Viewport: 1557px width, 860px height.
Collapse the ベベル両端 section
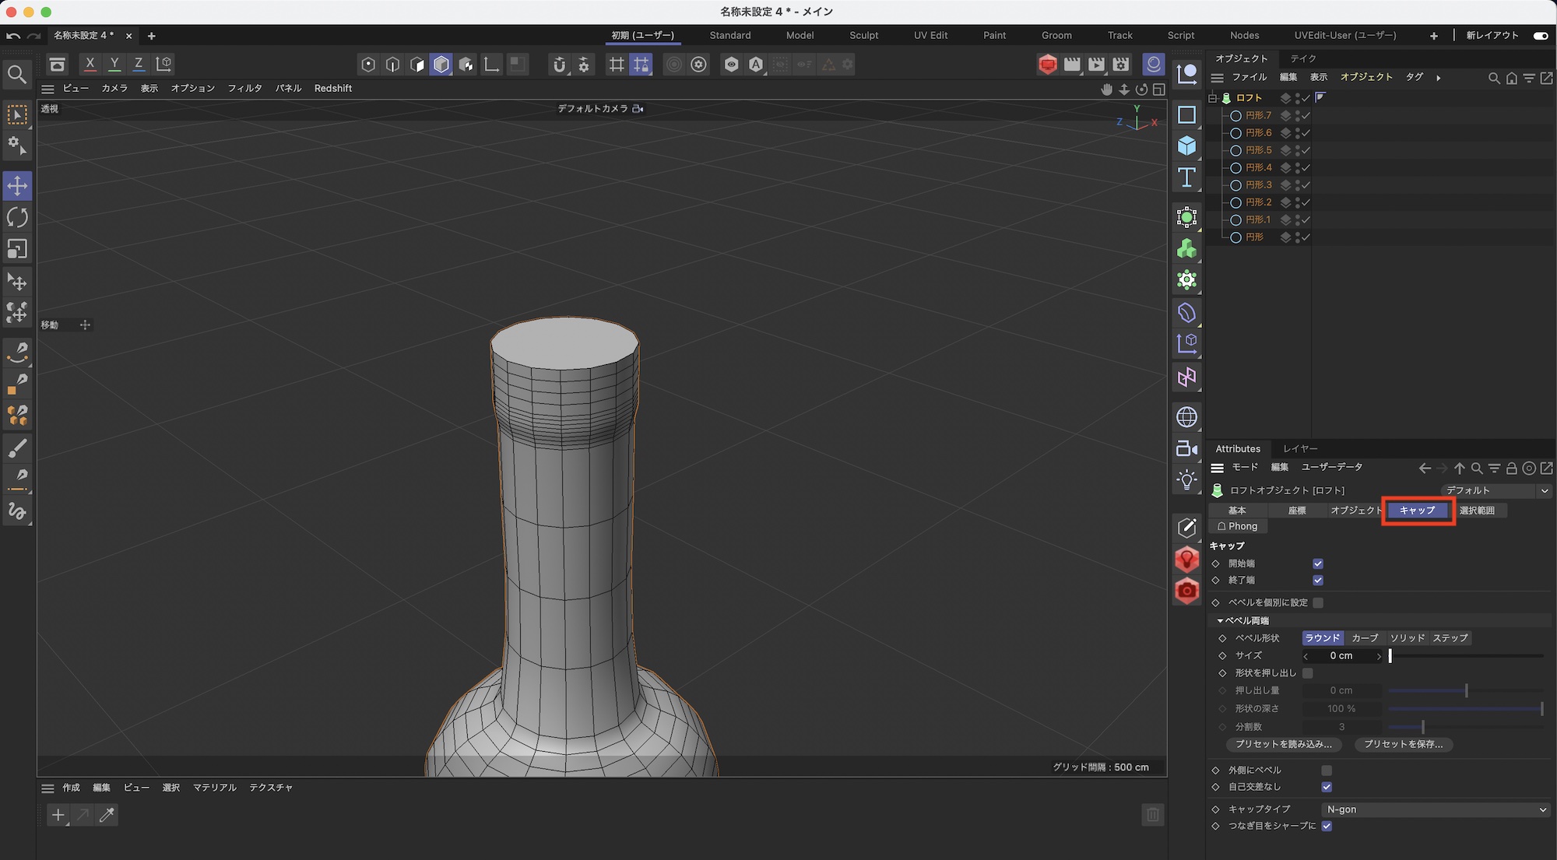(x=1220, y=620)
